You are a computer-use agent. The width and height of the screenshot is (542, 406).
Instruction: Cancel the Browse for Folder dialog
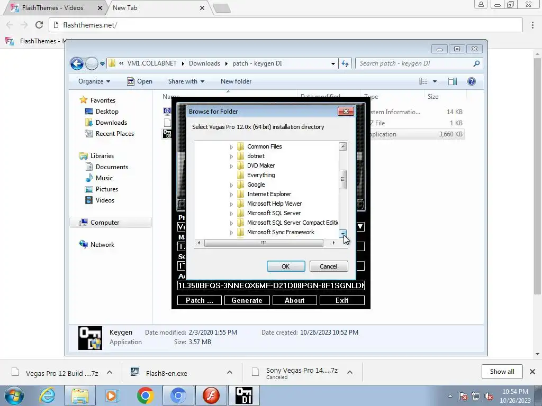pos(328,266)
